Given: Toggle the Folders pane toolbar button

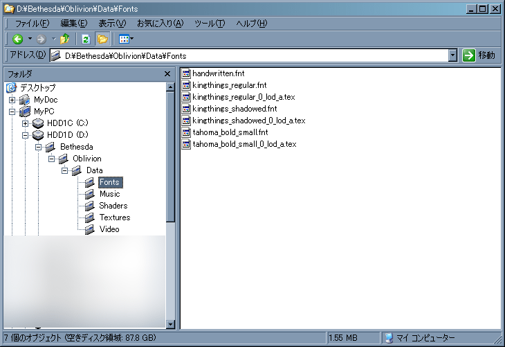Looking at the screenshot, I should [x=102, y=39].
